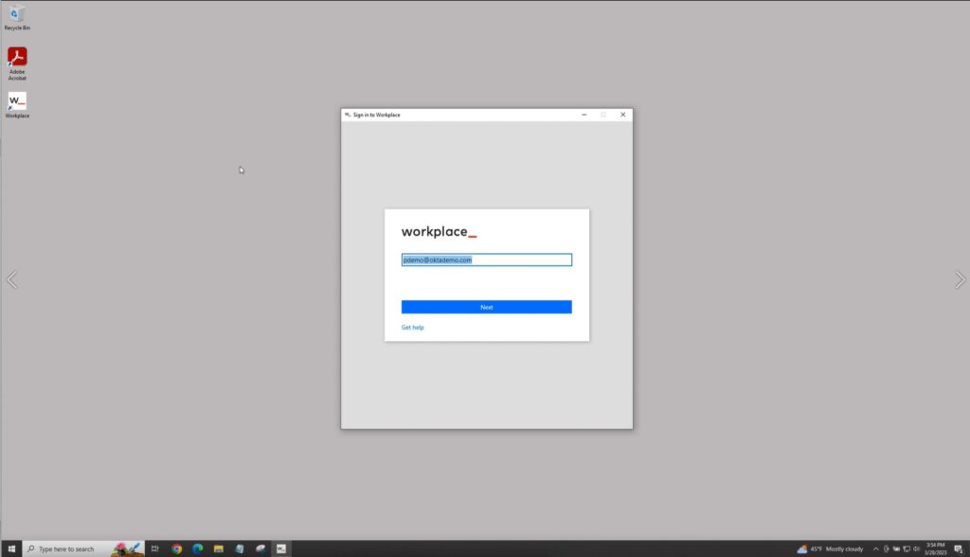Go to previous image with left arrow
Viewport: 970px width, 557px height.
click(x=11, y=279)
